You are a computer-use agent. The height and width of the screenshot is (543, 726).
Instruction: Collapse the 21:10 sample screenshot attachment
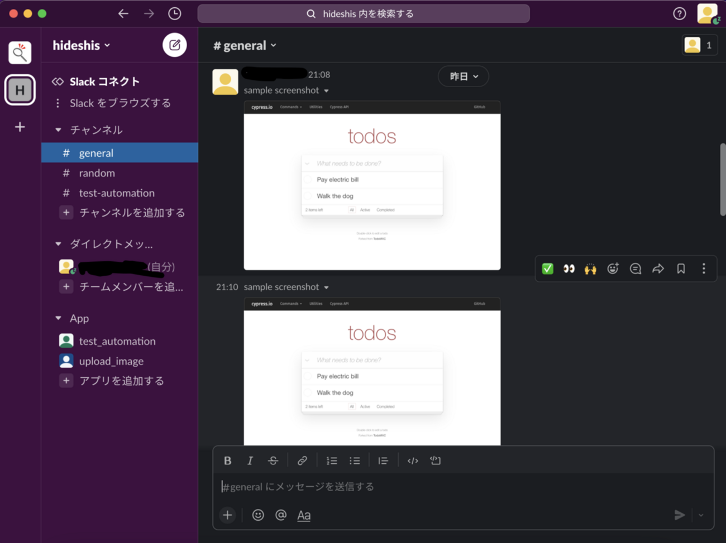(x=326, y=287)
